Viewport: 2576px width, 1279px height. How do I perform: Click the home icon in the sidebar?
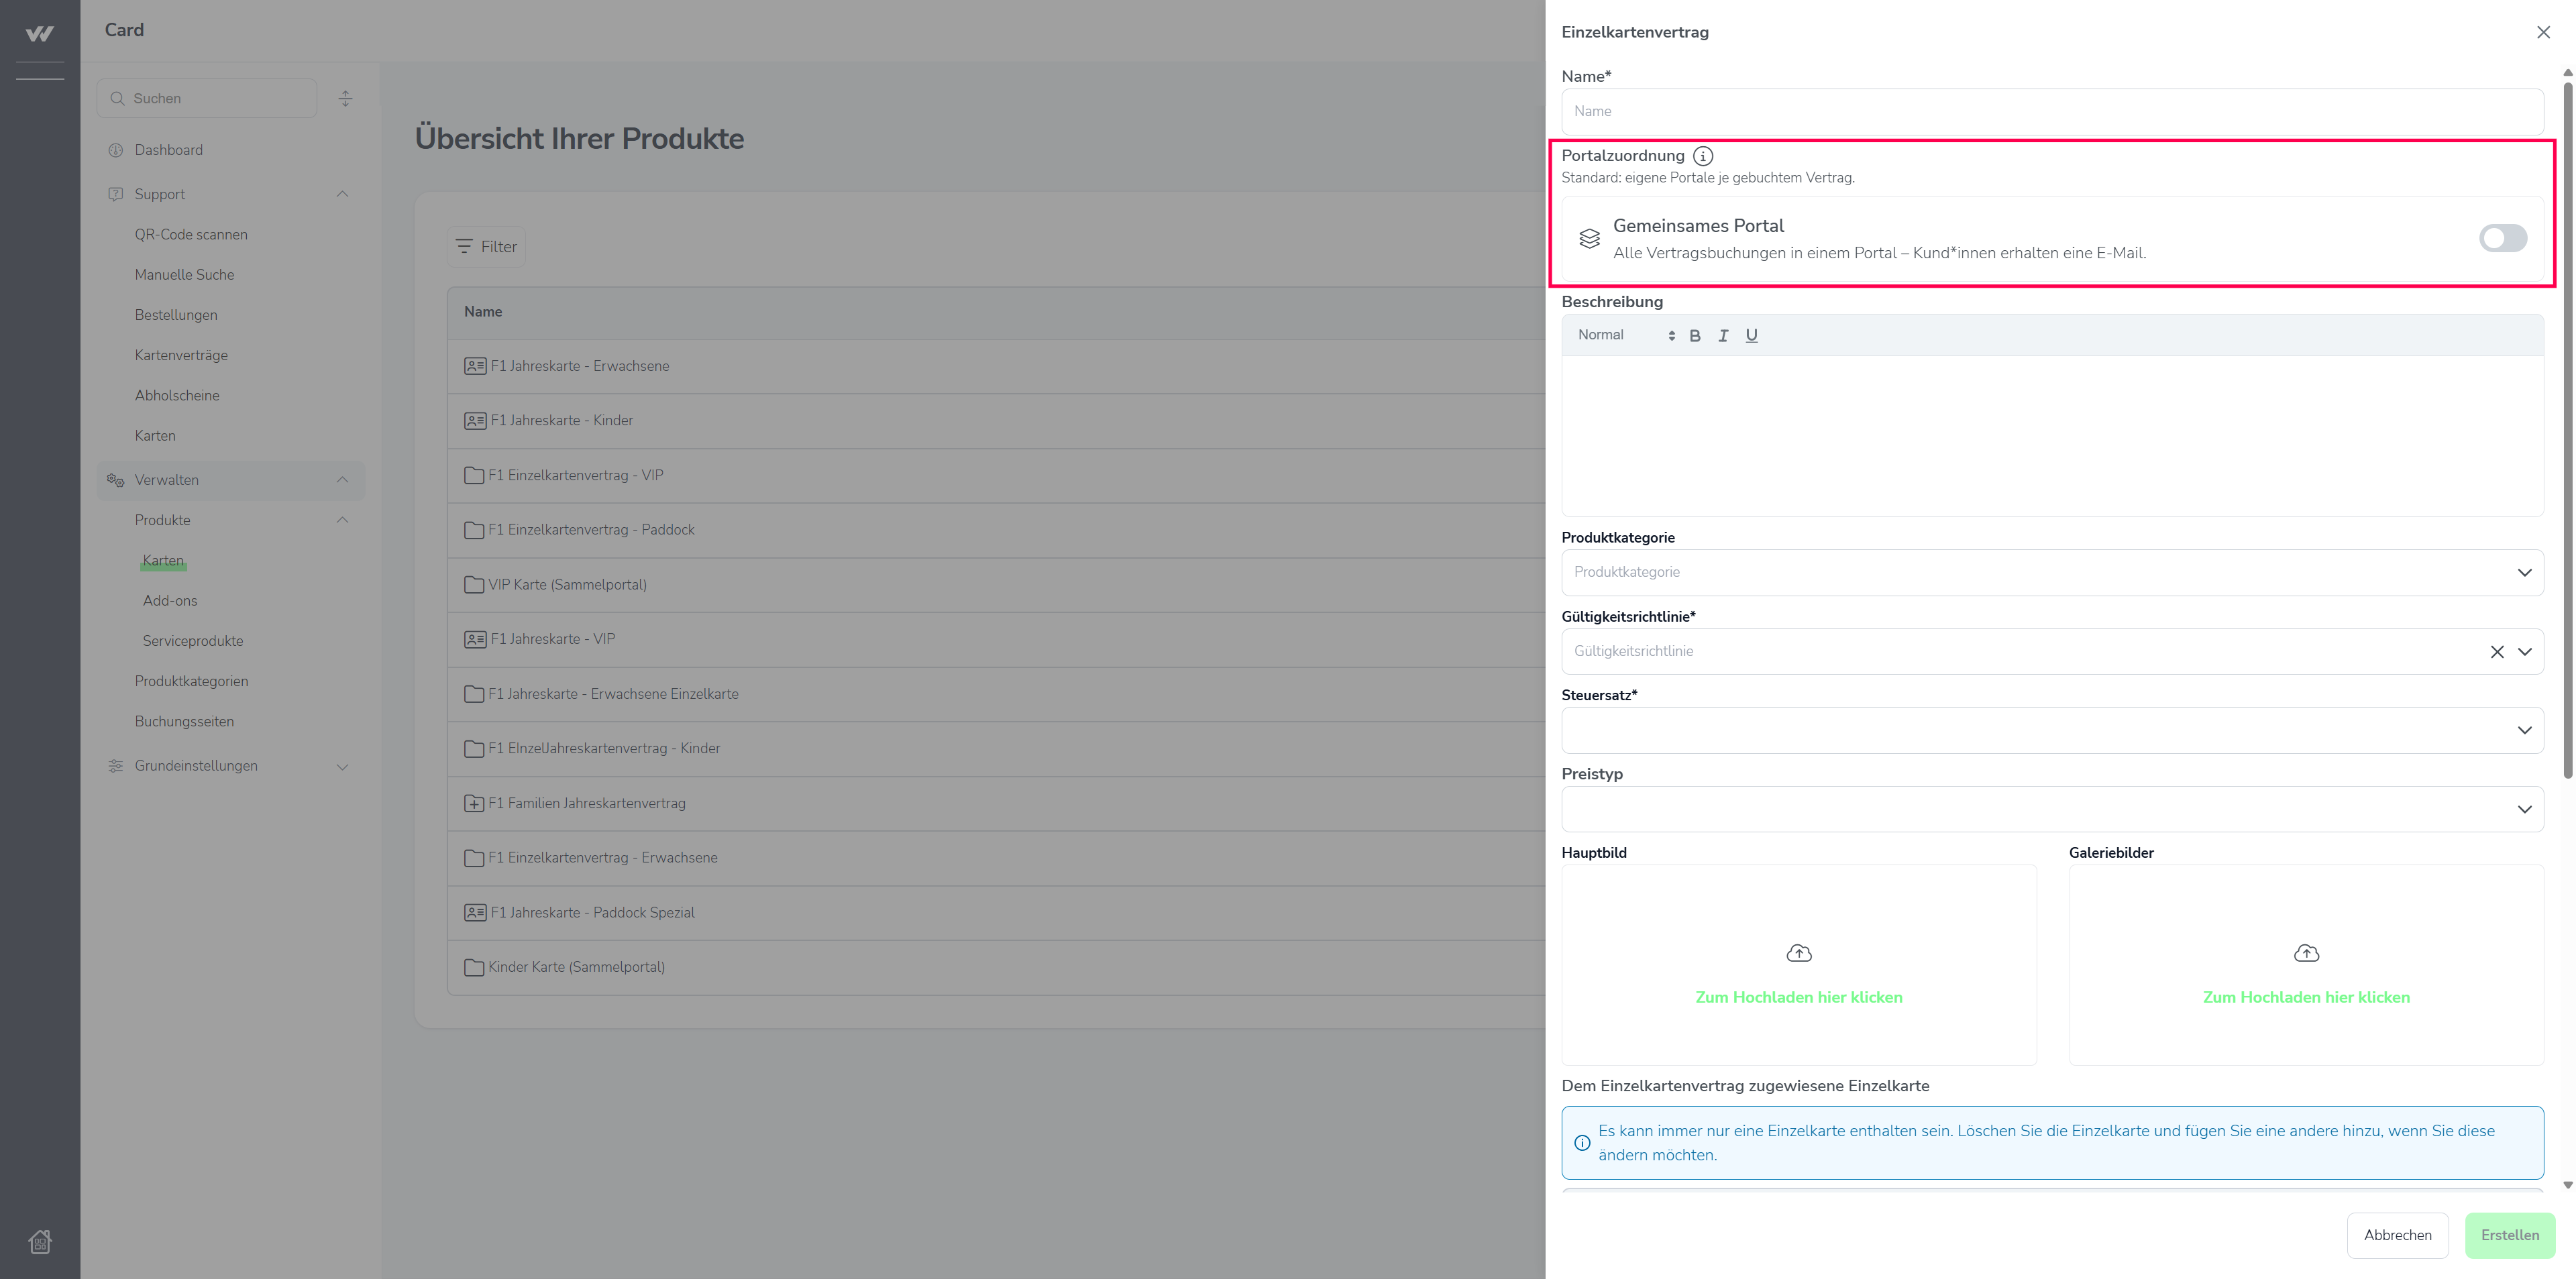pyautogui.click(x=40, y=1241)
